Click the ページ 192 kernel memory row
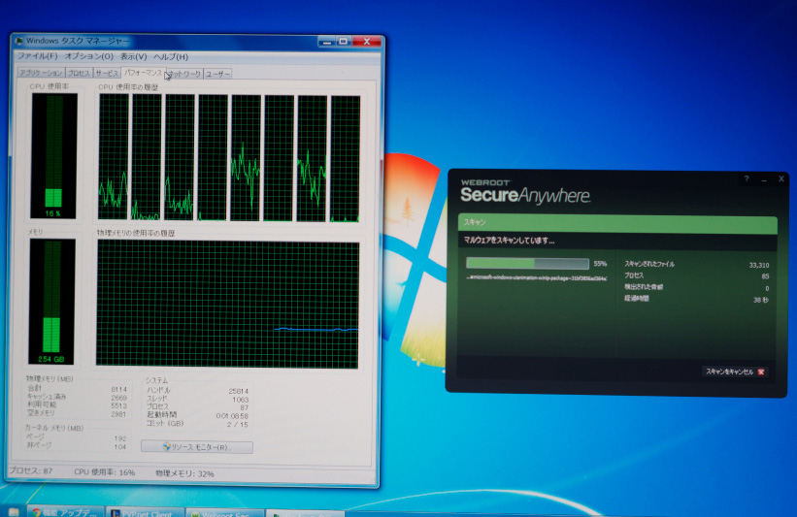This screenshot has width=797, height=517. click(77, 437)
